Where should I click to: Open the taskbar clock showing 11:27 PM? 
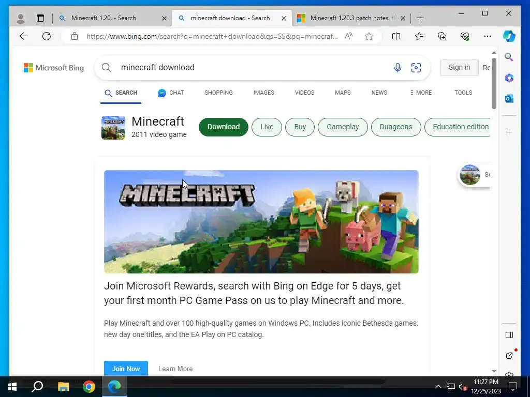pos(486,387)
